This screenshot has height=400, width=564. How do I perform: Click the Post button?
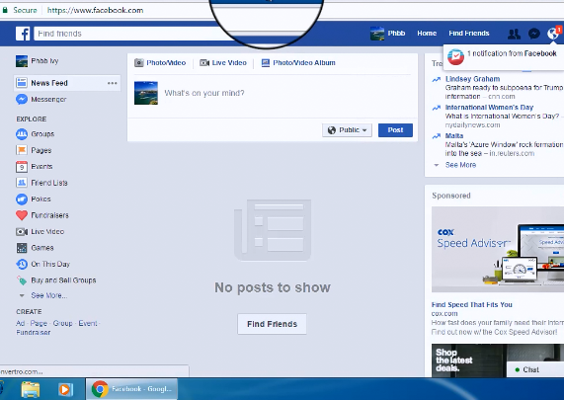pyautogui.click(x=395, y=130)
